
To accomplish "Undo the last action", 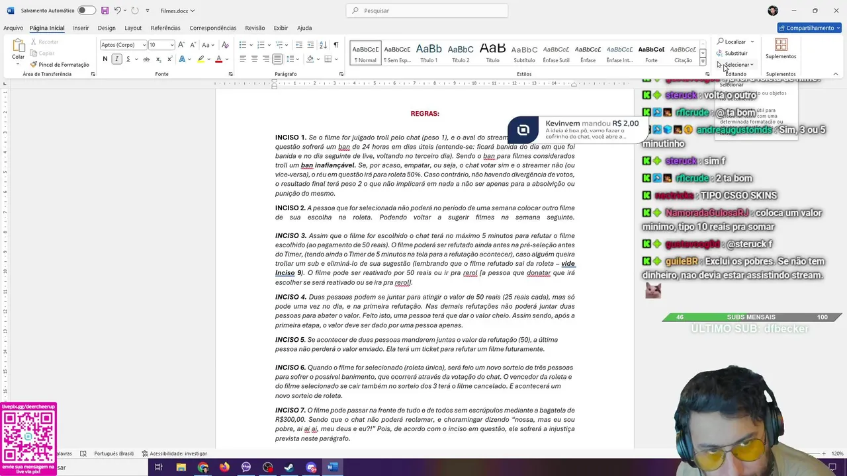I will (x=117, y=11).
